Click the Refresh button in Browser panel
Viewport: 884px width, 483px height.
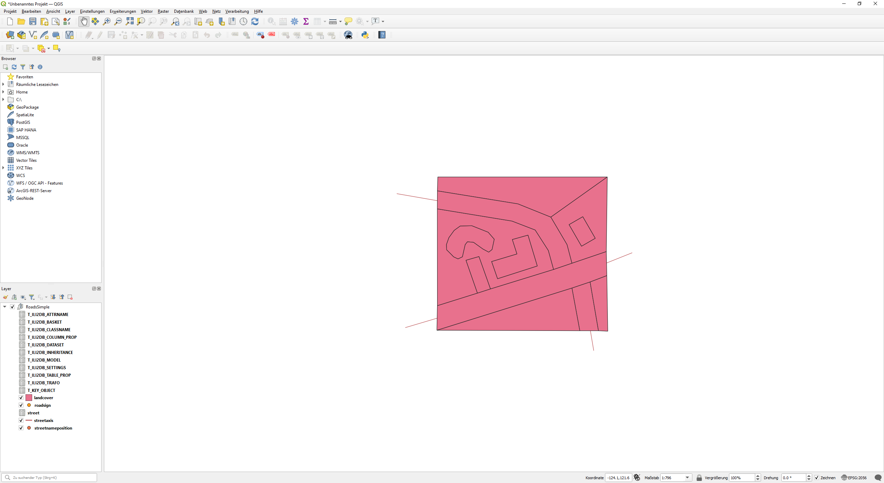coord(14,67)
